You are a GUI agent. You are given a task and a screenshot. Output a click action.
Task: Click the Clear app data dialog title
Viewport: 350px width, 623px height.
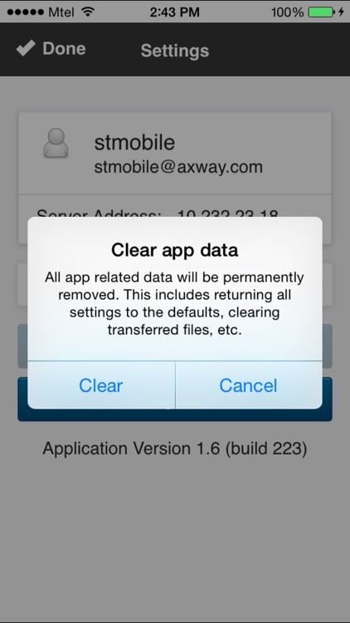(175, 250)
